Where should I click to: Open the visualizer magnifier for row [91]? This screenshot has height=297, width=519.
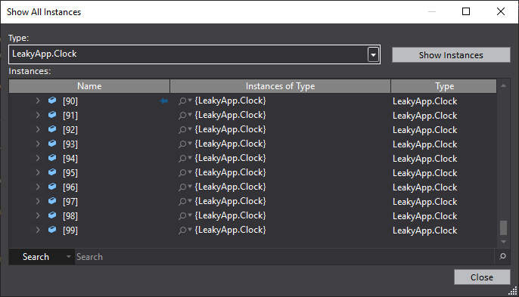(x=182, y=116)
